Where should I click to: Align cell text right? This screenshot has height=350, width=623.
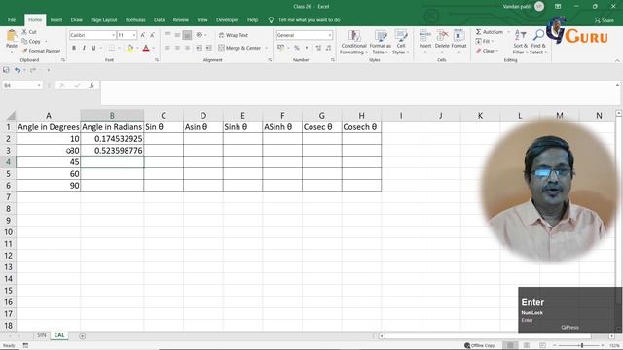coord(187,48)
